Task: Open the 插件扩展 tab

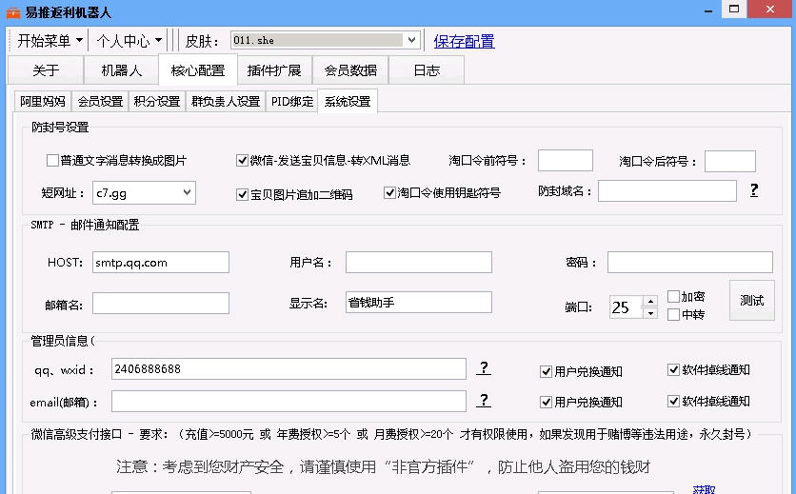Action: tap(274, 70)
